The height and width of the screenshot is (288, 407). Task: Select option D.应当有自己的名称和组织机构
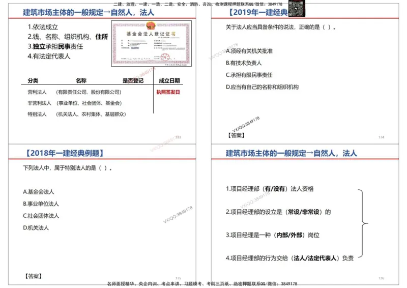pyautogui.click(x=262, y=87)
